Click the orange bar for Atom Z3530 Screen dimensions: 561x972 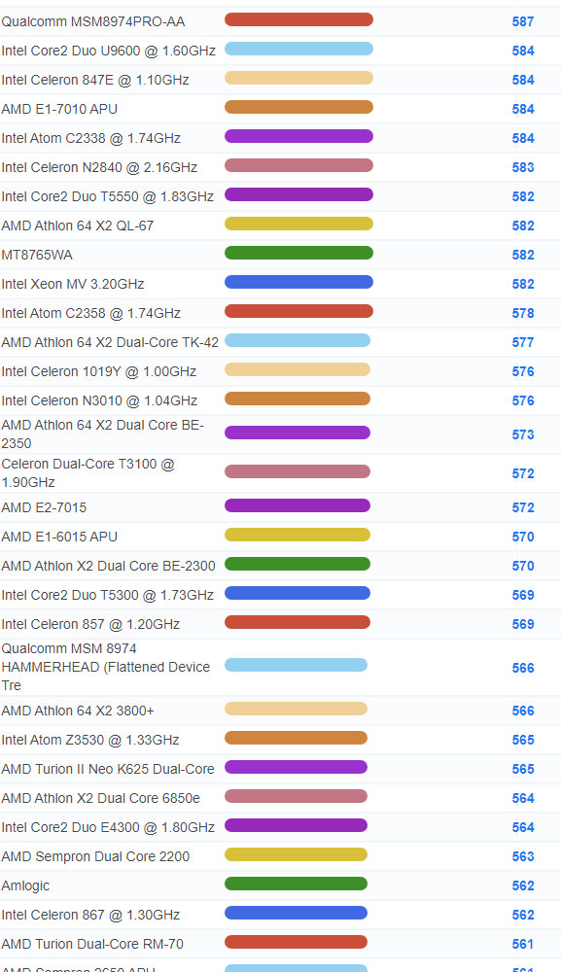tap(296, 739)
